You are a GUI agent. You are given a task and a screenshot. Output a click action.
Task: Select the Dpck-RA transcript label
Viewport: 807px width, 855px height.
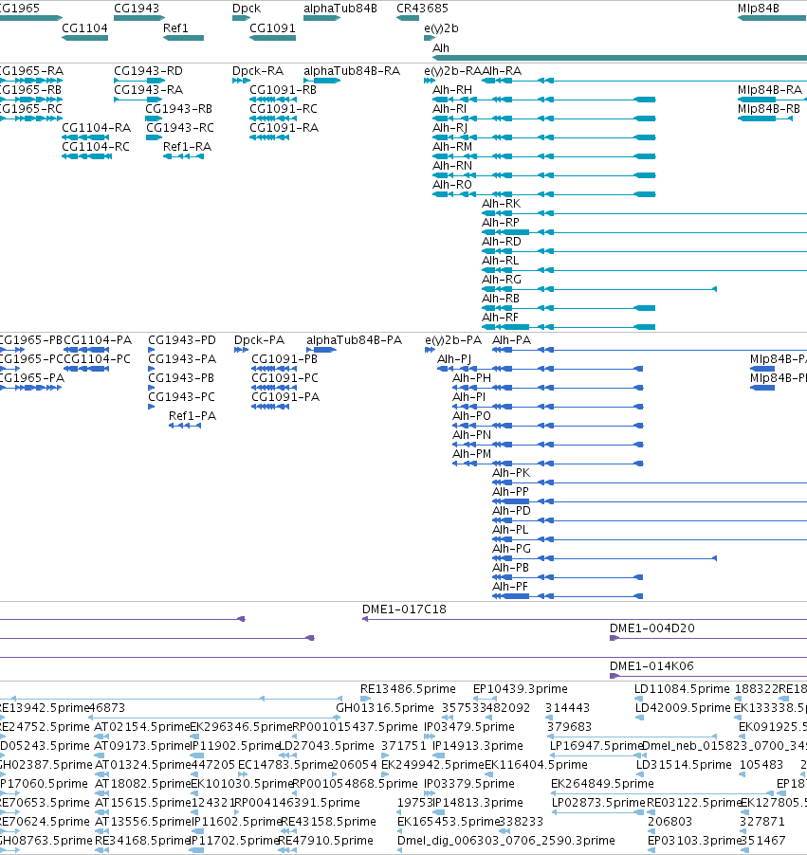tap(258, 71)
